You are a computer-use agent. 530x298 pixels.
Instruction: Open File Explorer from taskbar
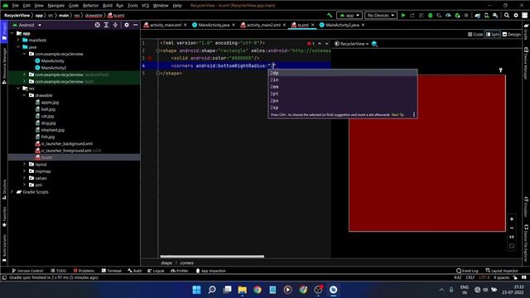[242, 290]
